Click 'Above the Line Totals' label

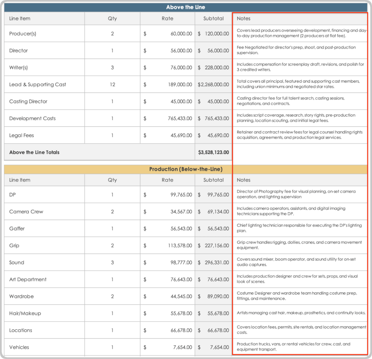point(34,152)
